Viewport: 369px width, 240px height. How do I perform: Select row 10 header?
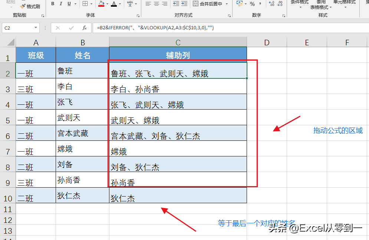(x=8, y=195)
